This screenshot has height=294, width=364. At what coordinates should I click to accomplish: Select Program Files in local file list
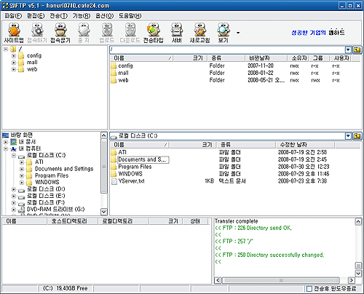click(x=135, y=167)
